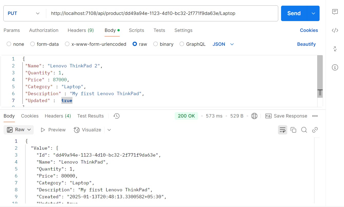Change the JSON format dropdown

pos(223,44)
